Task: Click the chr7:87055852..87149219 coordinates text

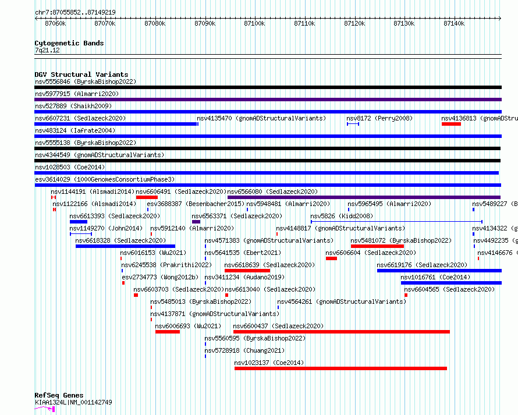Action: (x=75, y=13)
